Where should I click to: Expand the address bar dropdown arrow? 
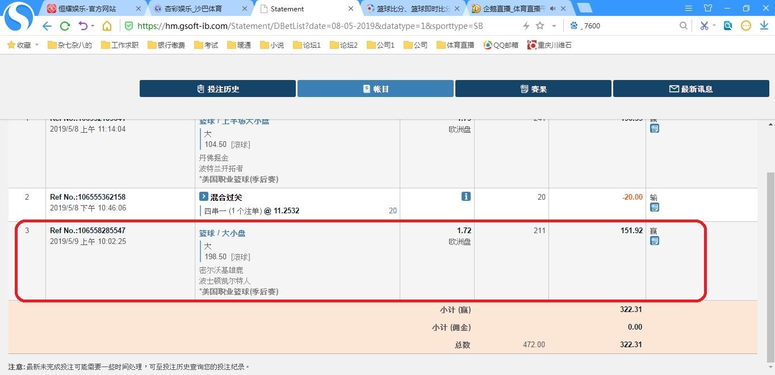click(554, 26)
